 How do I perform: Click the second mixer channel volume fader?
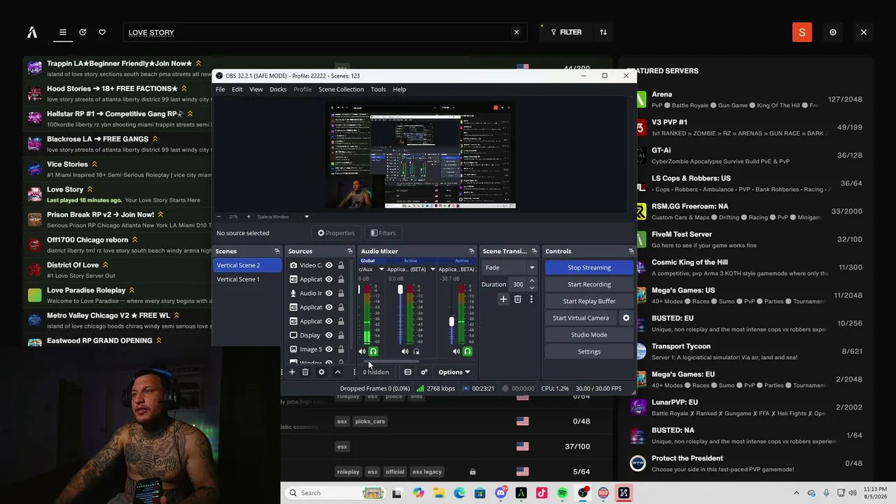click(400, 289)
